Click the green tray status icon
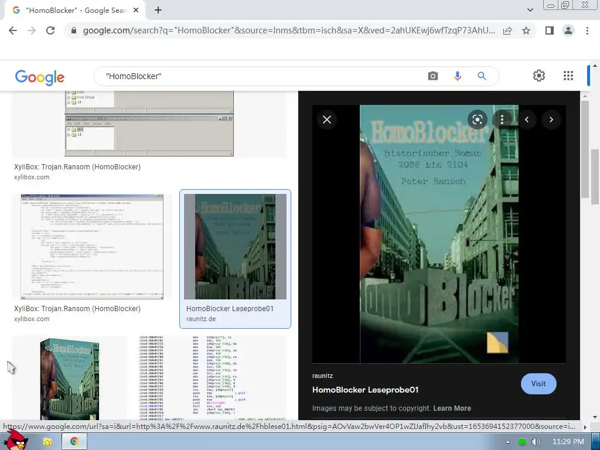 click(522, 442)
